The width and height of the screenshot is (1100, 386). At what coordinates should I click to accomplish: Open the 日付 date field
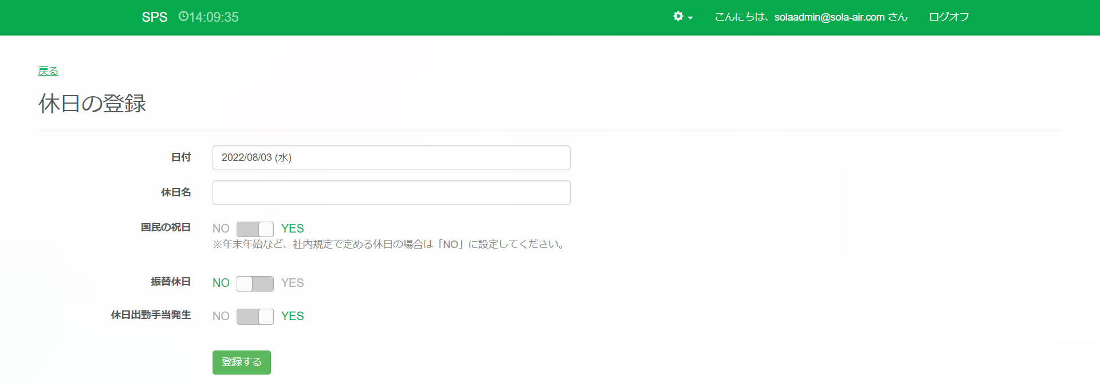tap(391, 157)
